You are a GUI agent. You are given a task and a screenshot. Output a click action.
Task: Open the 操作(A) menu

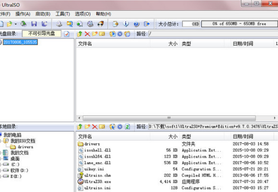pyautogui.click(x=23, y=14)
